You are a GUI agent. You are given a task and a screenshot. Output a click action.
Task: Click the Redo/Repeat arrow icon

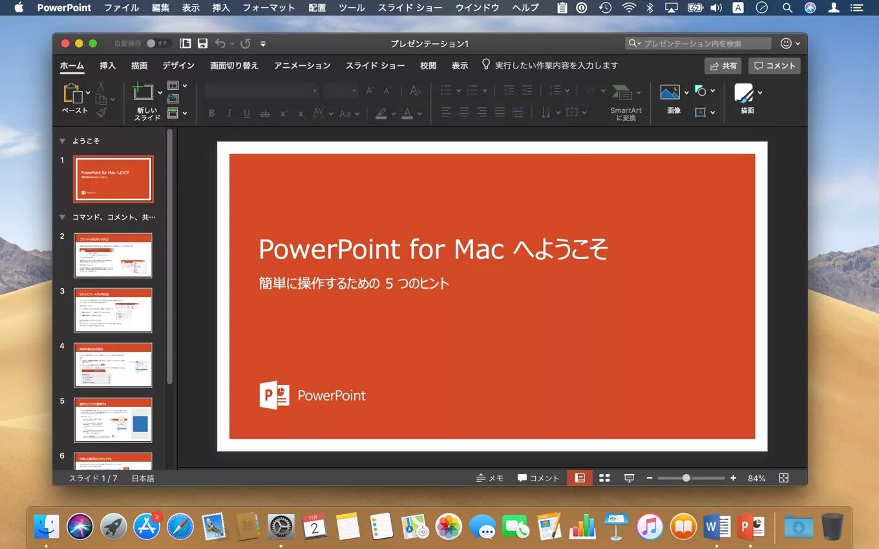(x=246, y=43)
